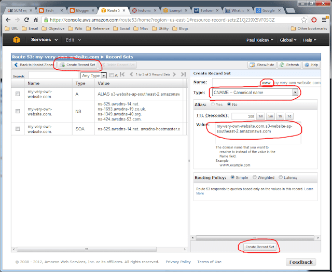Select Alias No radio button

[229, 104]
